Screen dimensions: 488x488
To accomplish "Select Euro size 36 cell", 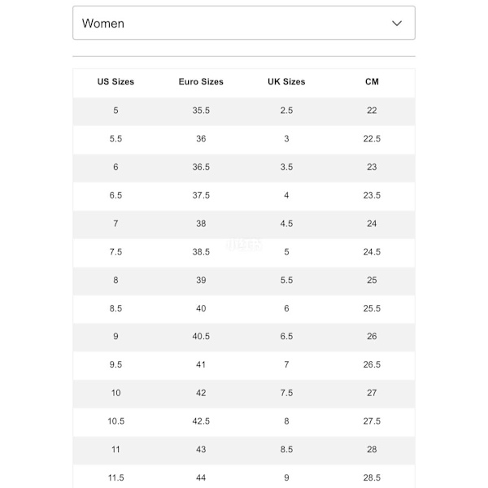I will click(201, 139).
